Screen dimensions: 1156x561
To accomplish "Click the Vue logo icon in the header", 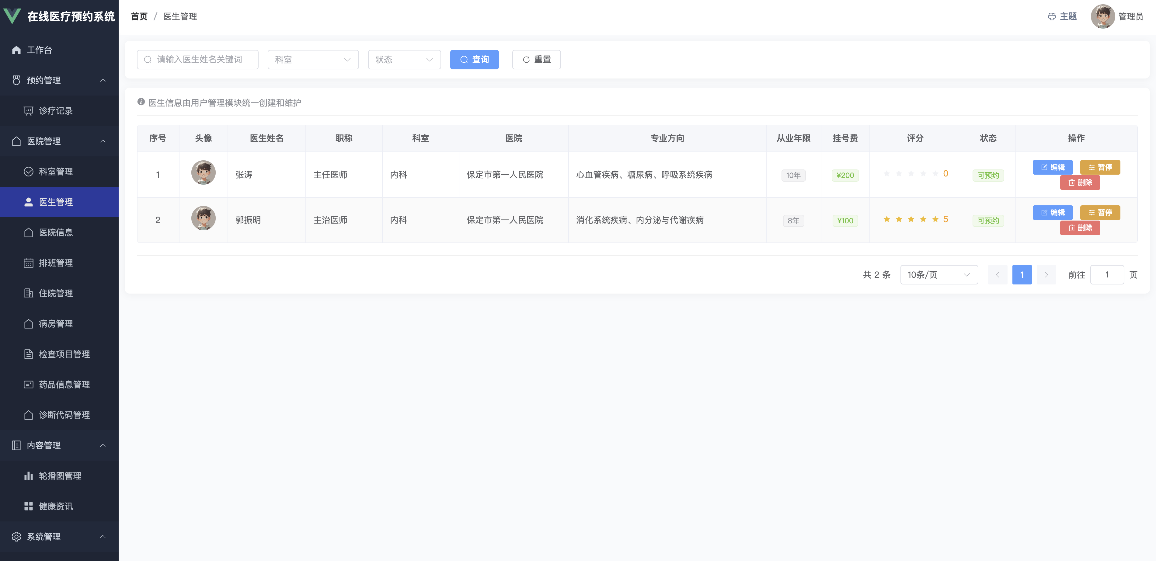I will tap(12, 16).
